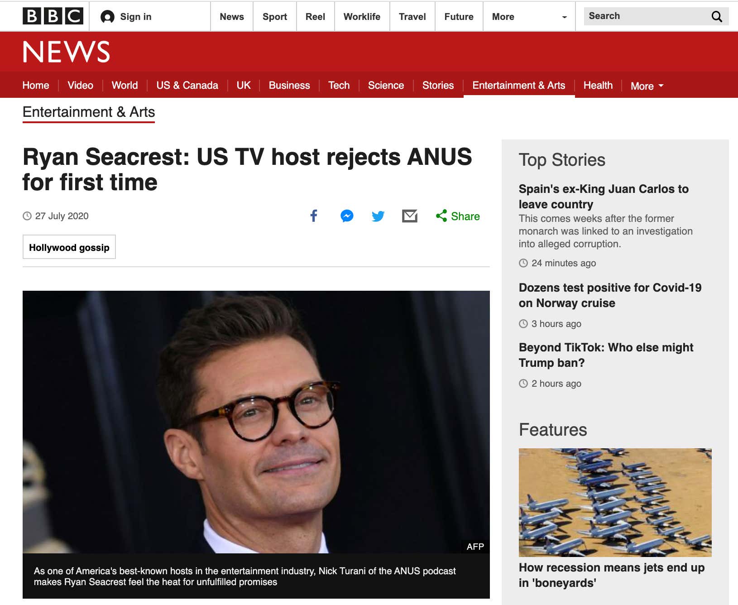Open Spain's ex-King Juan Carlos story
The width and height of the screenshot is (738, 605).
604,197
